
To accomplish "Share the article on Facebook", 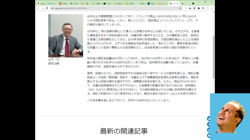I will pyautogui.click(x=209, y=124).
